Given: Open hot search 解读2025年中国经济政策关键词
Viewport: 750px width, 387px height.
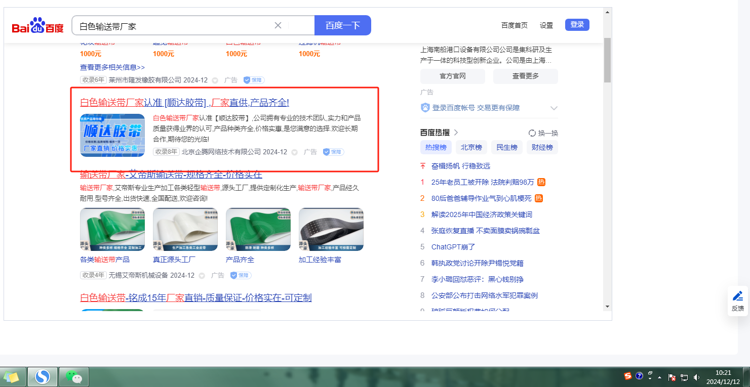Looking at the screenshot, I should point(482,214).
